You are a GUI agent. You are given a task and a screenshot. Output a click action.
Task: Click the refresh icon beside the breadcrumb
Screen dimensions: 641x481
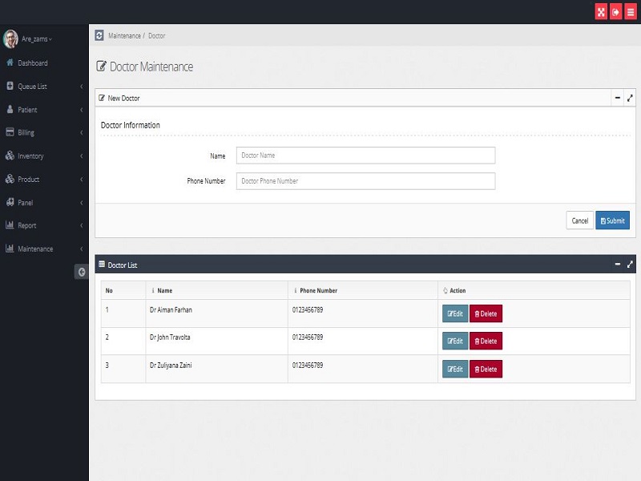[x=99, y=35]
